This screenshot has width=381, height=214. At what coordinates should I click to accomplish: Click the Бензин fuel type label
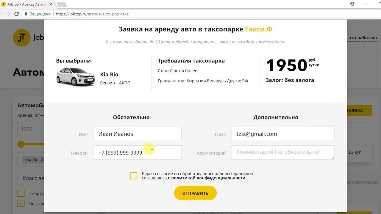click(107, 83)
